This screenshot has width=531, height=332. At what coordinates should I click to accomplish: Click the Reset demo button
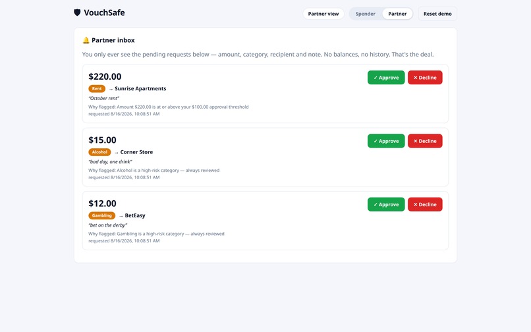tap(437, 14)
